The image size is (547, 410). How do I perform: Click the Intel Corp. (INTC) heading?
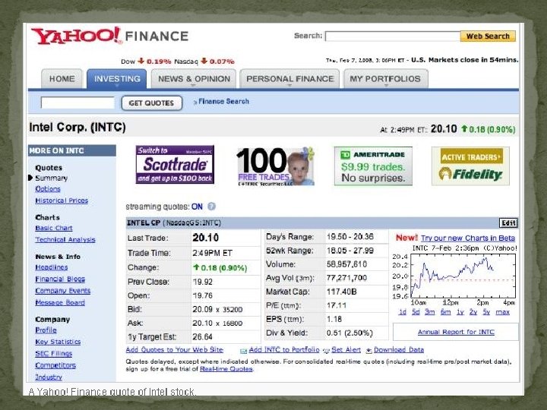tap(77, 128)
